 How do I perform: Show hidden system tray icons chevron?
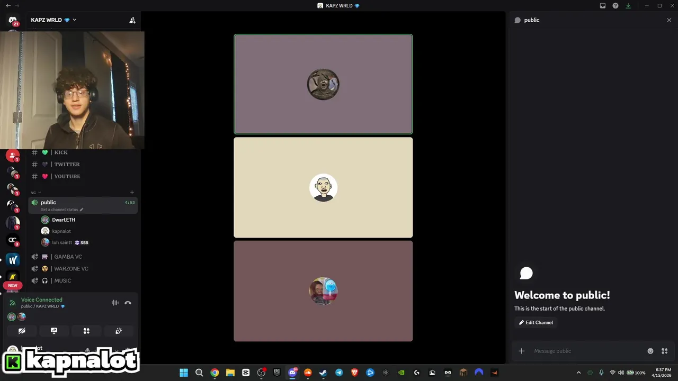click(x=578, y=373)
